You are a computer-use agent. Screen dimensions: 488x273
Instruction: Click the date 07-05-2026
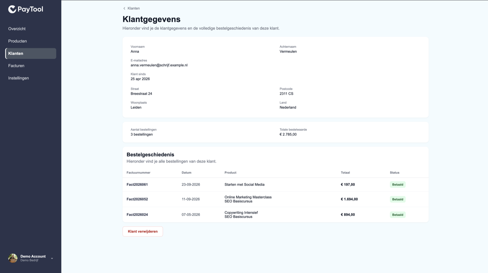coord(191,215)
